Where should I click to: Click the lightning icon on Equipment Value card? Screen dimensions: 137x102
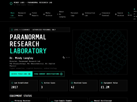click(102, 83)
